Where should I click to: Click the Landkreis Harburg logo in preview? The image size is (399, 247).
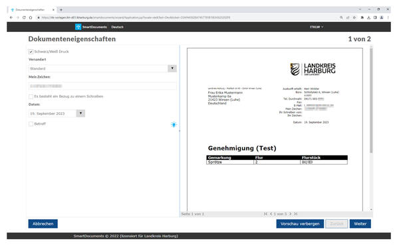point(313,69)
